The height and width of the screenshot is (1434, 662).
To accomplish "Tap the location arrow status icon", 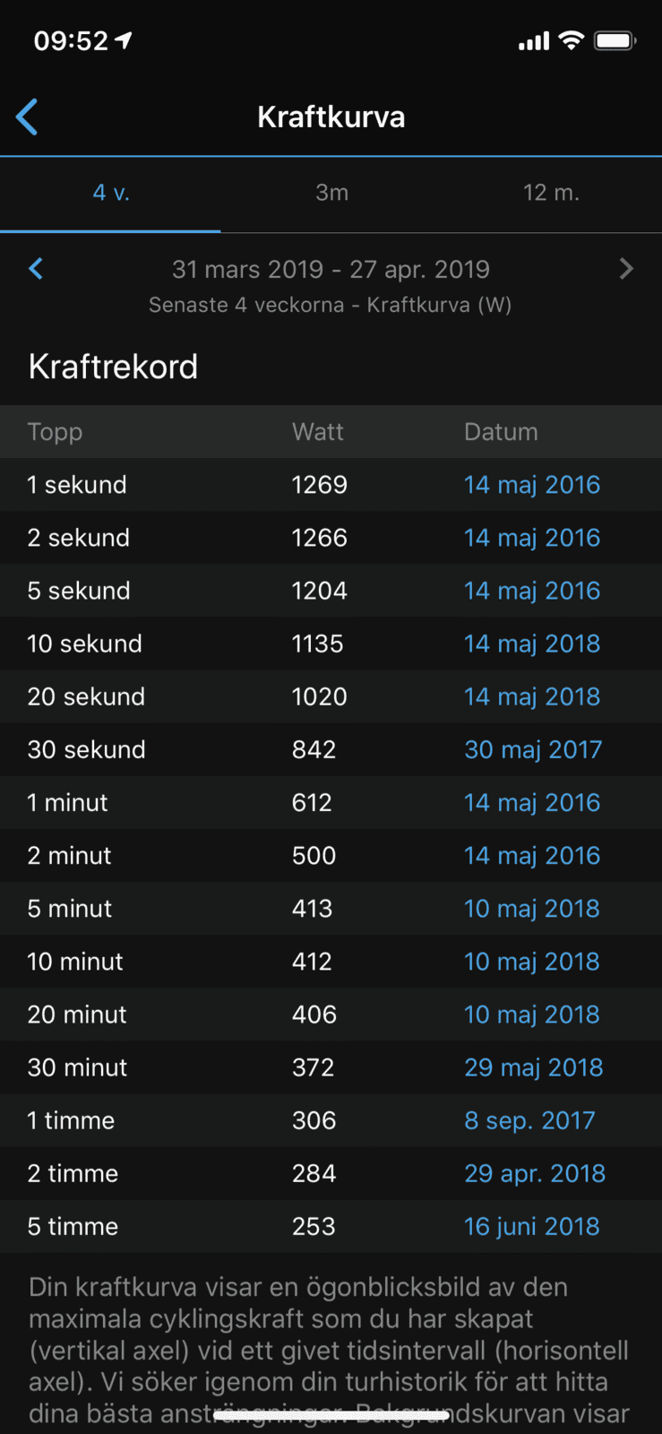I will 124,39.
